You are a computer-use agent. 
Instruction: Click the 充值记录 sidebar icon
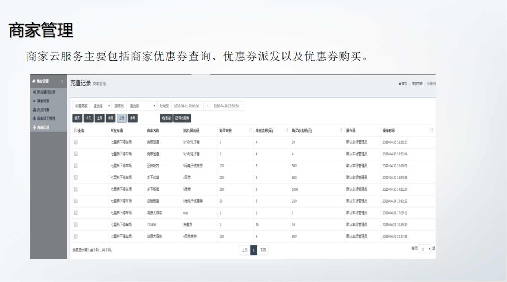click(x=34, y=127)
